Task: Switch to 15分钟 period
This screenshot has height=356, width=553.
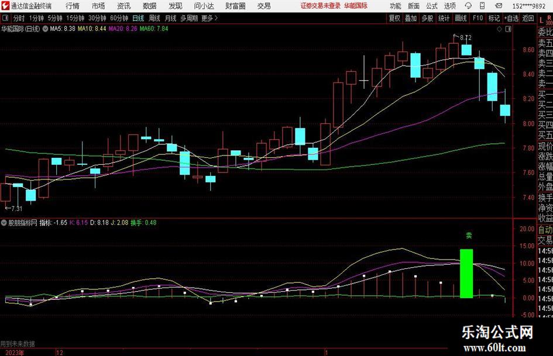Action: click(75, 18)
